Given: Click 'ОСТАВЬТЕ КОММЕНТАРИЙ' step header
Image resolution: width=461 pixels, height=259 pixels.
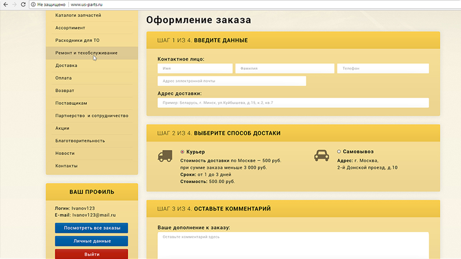Looking at the screenshot, I should click(232, 209).
